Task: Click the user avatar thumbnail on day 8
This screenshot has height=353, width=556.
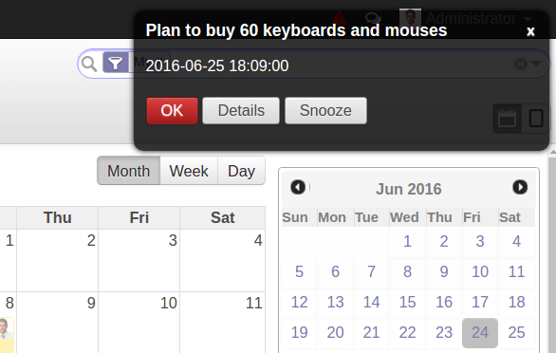Action: pyautogui.click(x=6, y=328)
